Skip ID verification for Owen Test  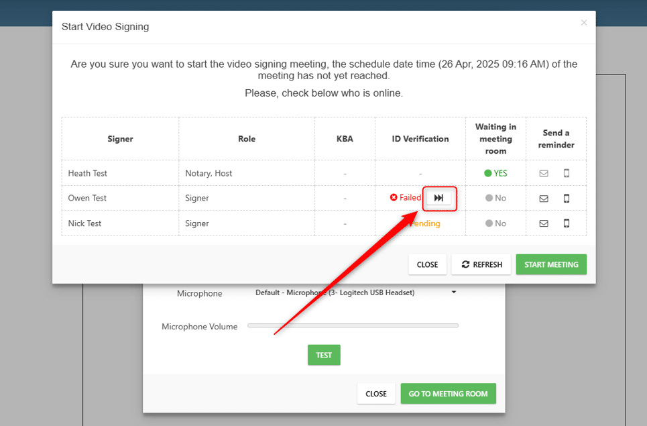click(x=439, y=198)
